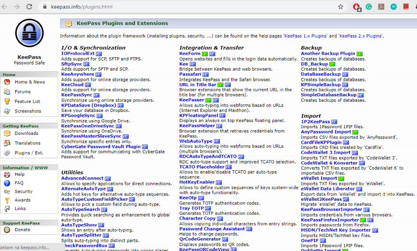Open the green Grammarly extension icon

[x=369, y=7]
